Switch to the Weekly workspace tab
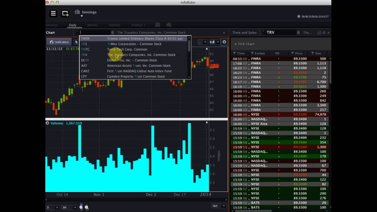This screenshot has height=212, width=377. (x=92, y=25)
